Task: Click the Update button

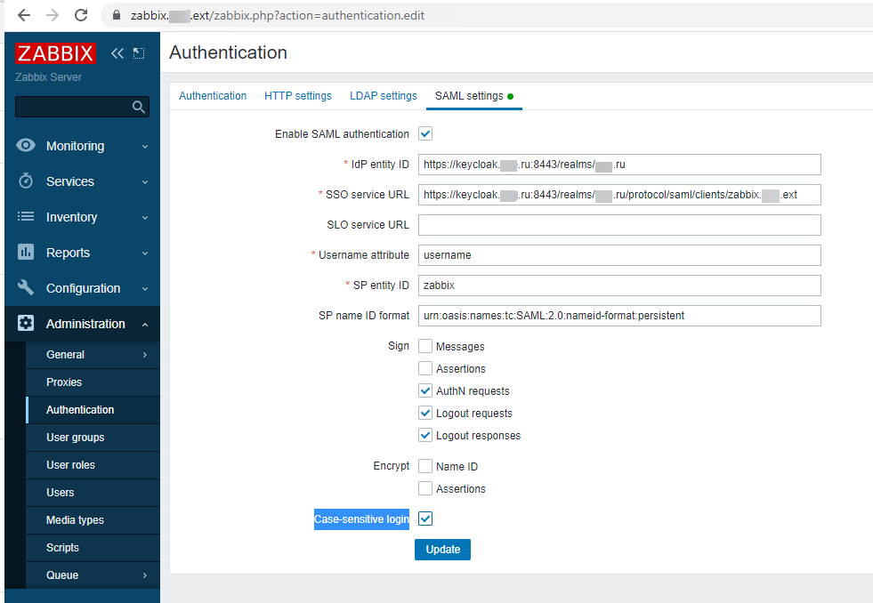Action: (442, 550)
